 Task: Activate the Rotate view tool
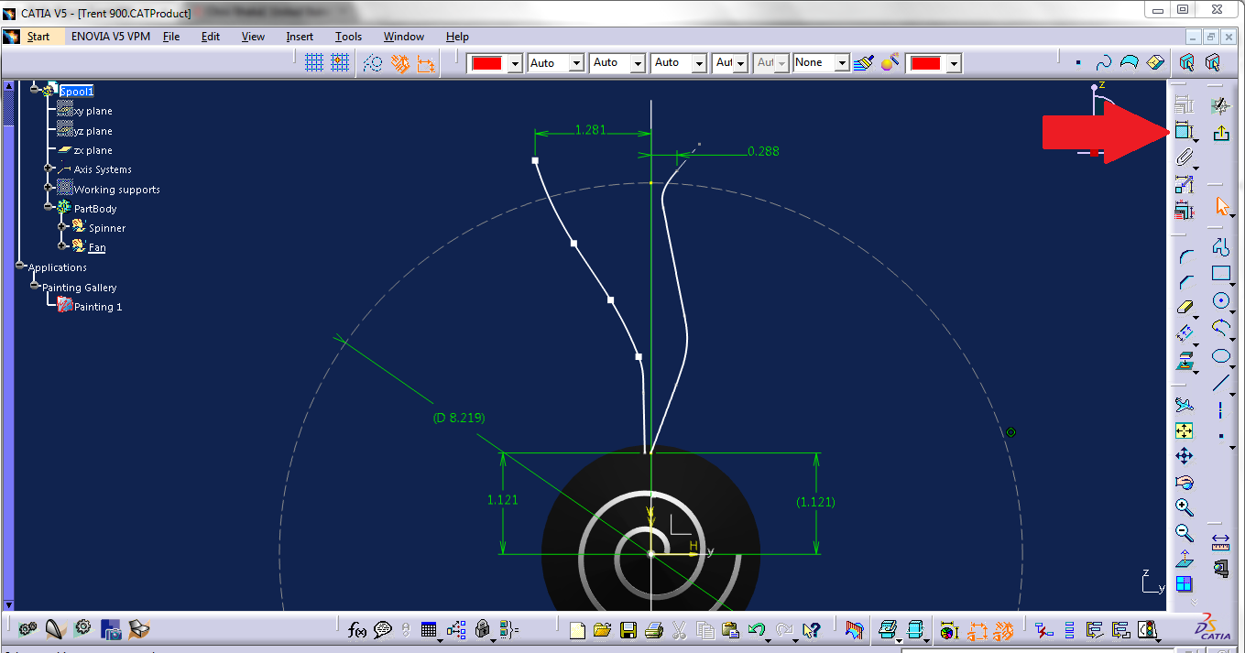pos(1184,481)
